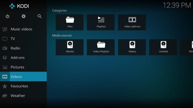Viewport: 193px width, 108px height.
Task: Open the Movies media source
Action: coord(70,47)
